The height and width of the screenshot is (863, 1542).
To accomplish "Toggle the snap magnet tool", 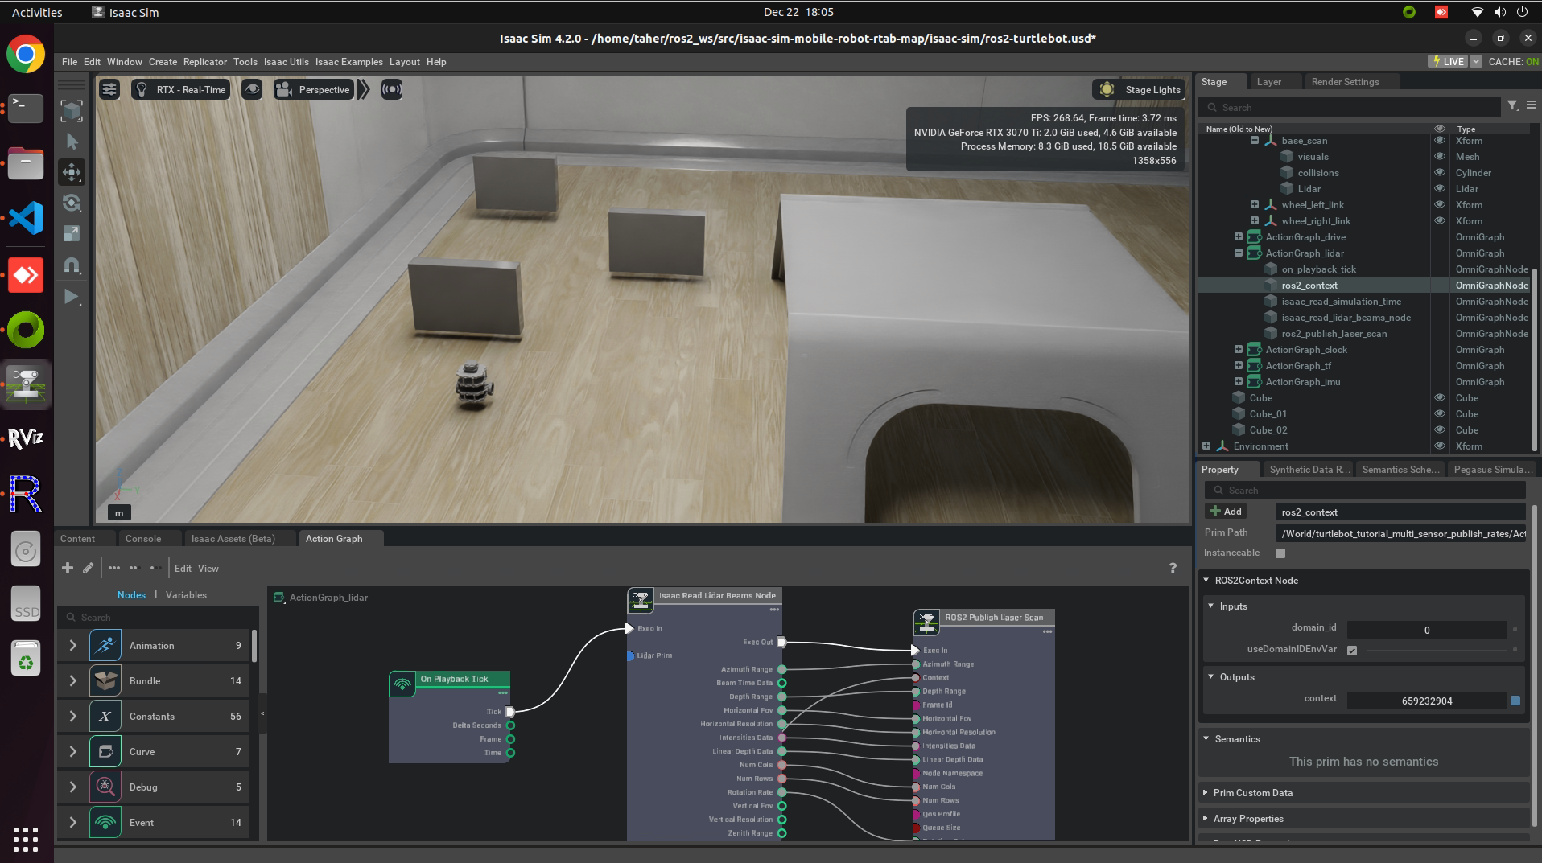I will click(x=72, y=265).
